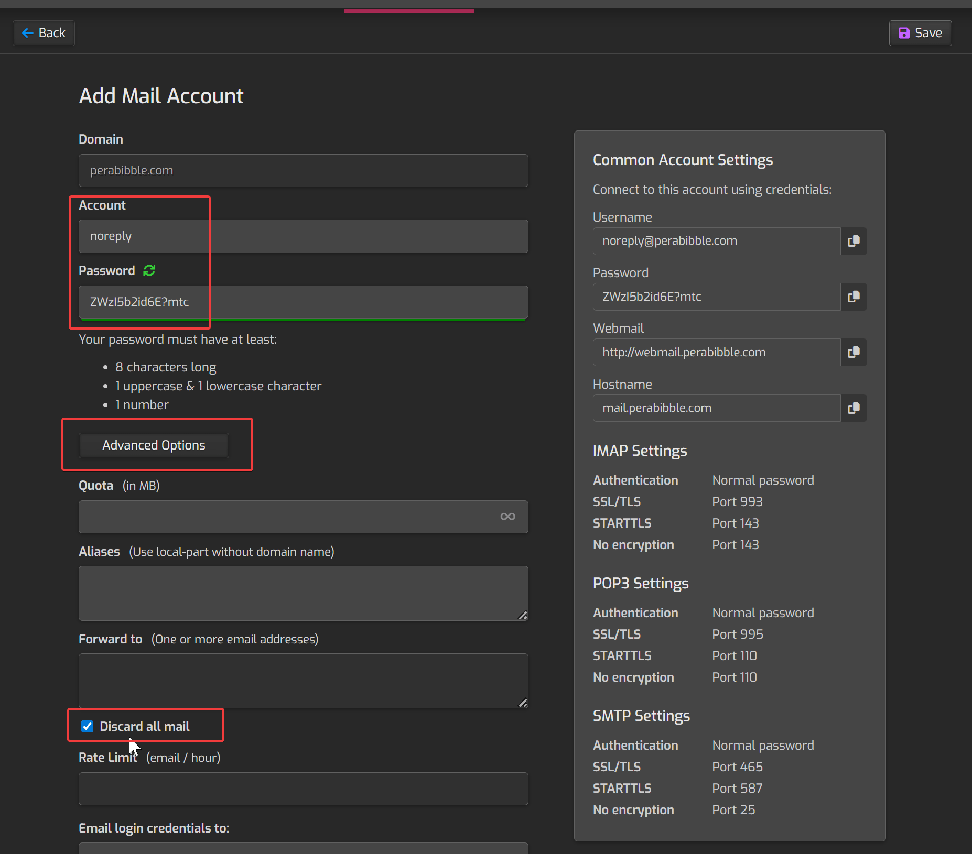Screen dimensions: 972x854
Task: Copy the username noreply@perabibble.com
Action: 854,241
